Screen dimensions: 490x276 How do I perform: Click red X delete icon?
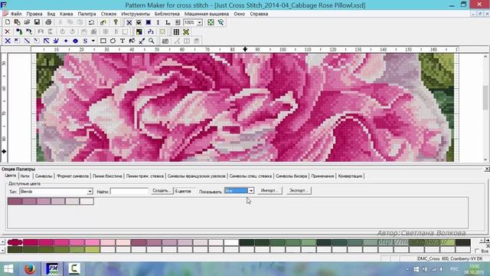[8, 31]
